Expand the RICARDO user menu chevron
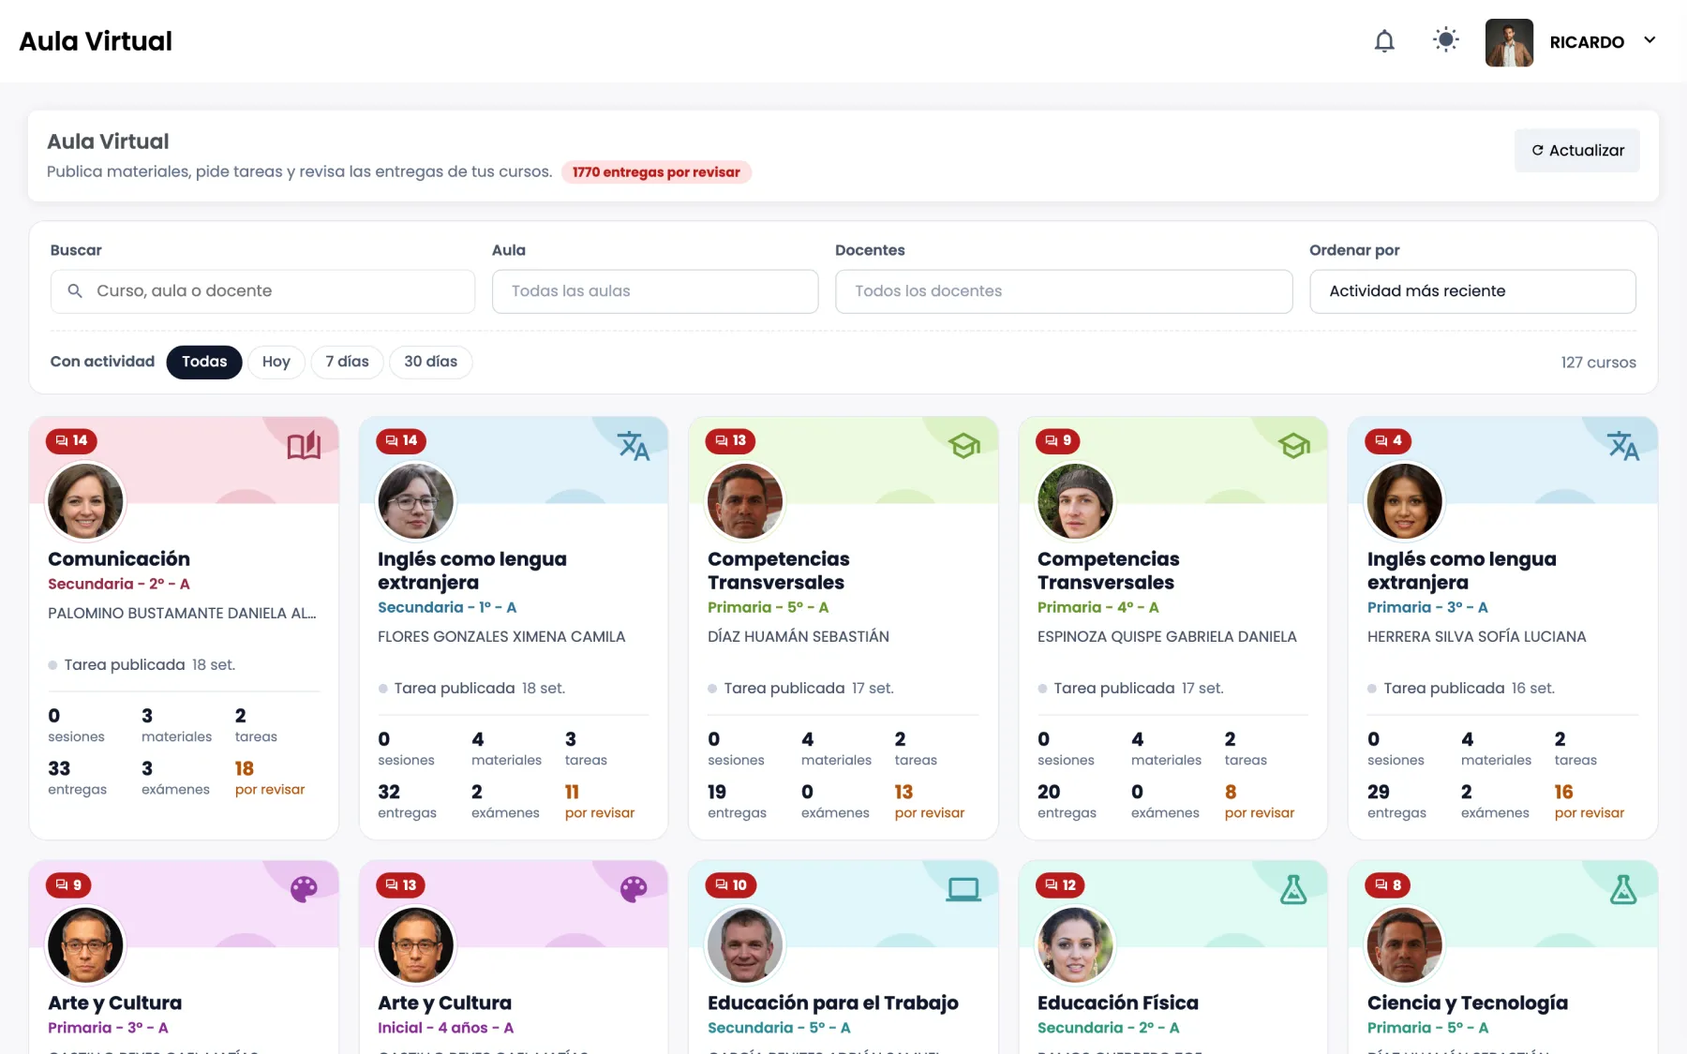Image resolution: width=1687 pixels, height=1054 pixels. pos(1650,40)
